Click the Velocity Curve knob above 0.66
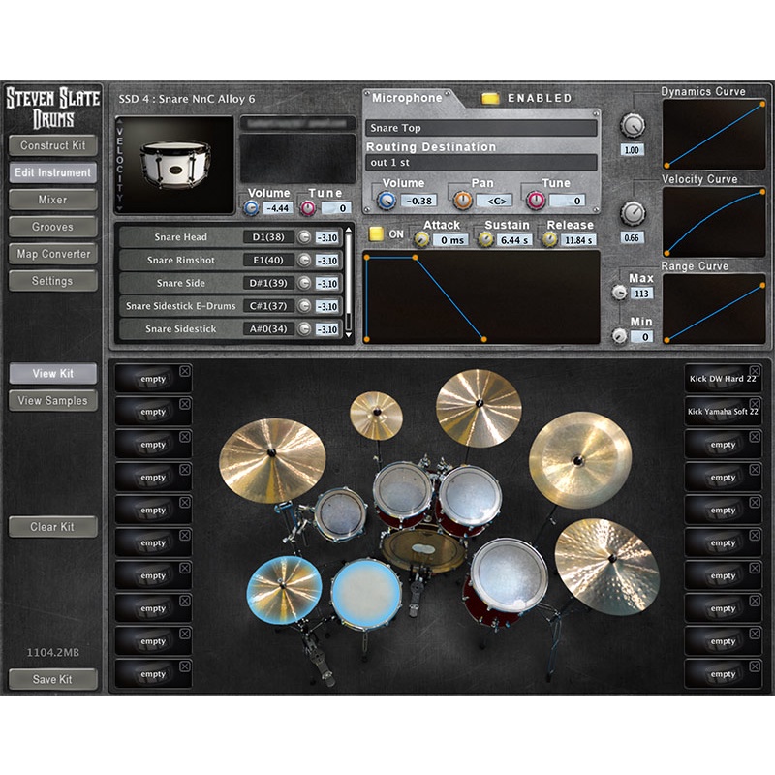775x775 pixels. coord(633,211)
